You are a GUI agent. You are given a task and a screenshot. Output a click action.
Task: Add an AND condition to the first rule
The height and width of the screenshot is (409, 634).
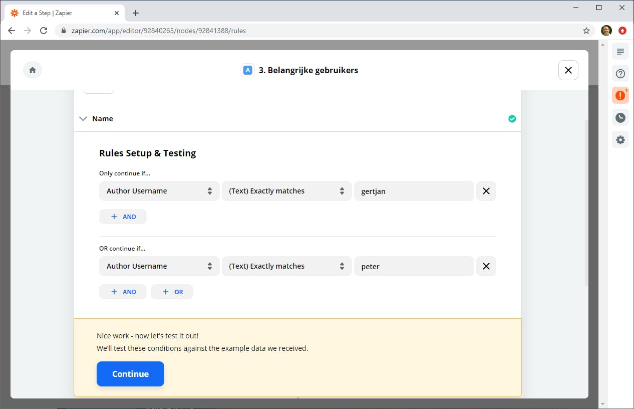click(123, 217)
